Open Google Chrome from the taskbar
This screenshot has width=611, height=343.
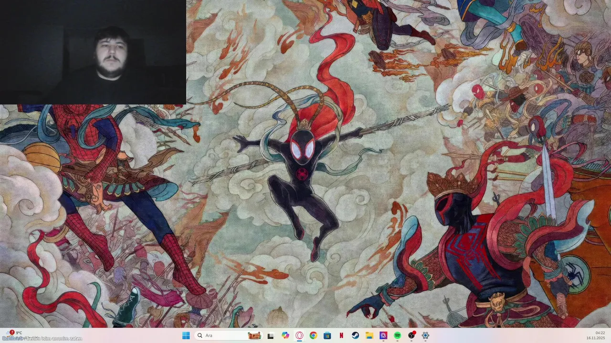tap(313, 335)
